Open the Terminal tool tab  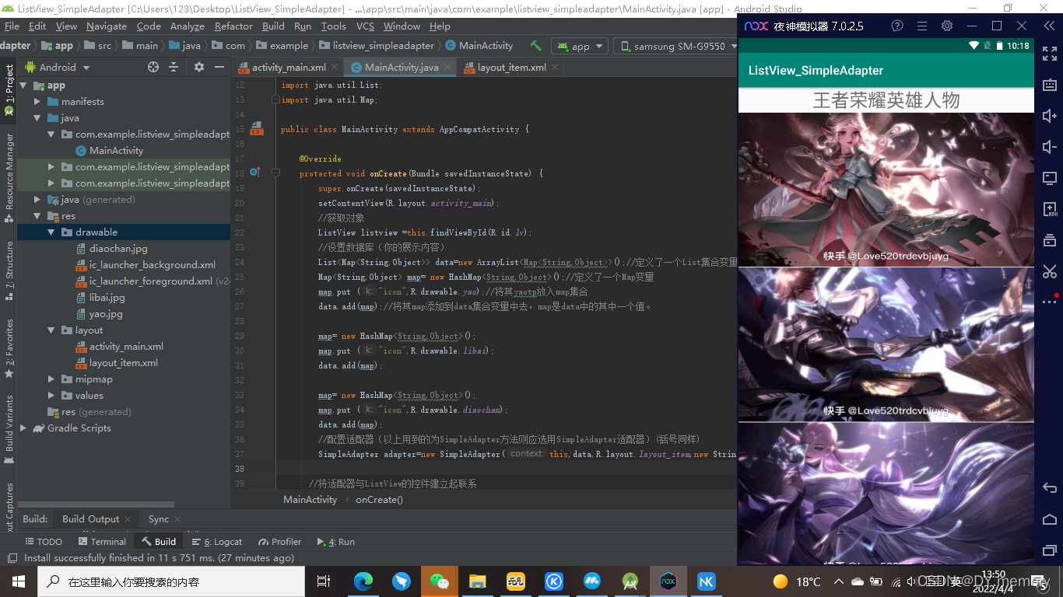(x=102, y=542)
